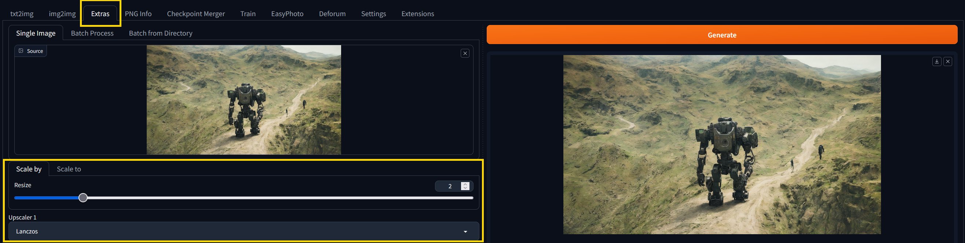Click the orange Generate button
The image size is (965, 243).
pyautogui.click(x=722, y=35)
